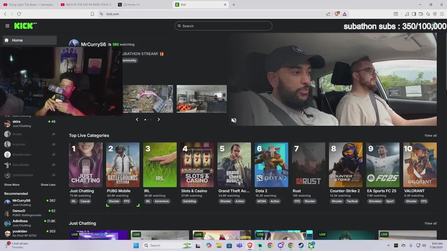Click the browser tab search icon in the toolbar

(x=396, y=14)
